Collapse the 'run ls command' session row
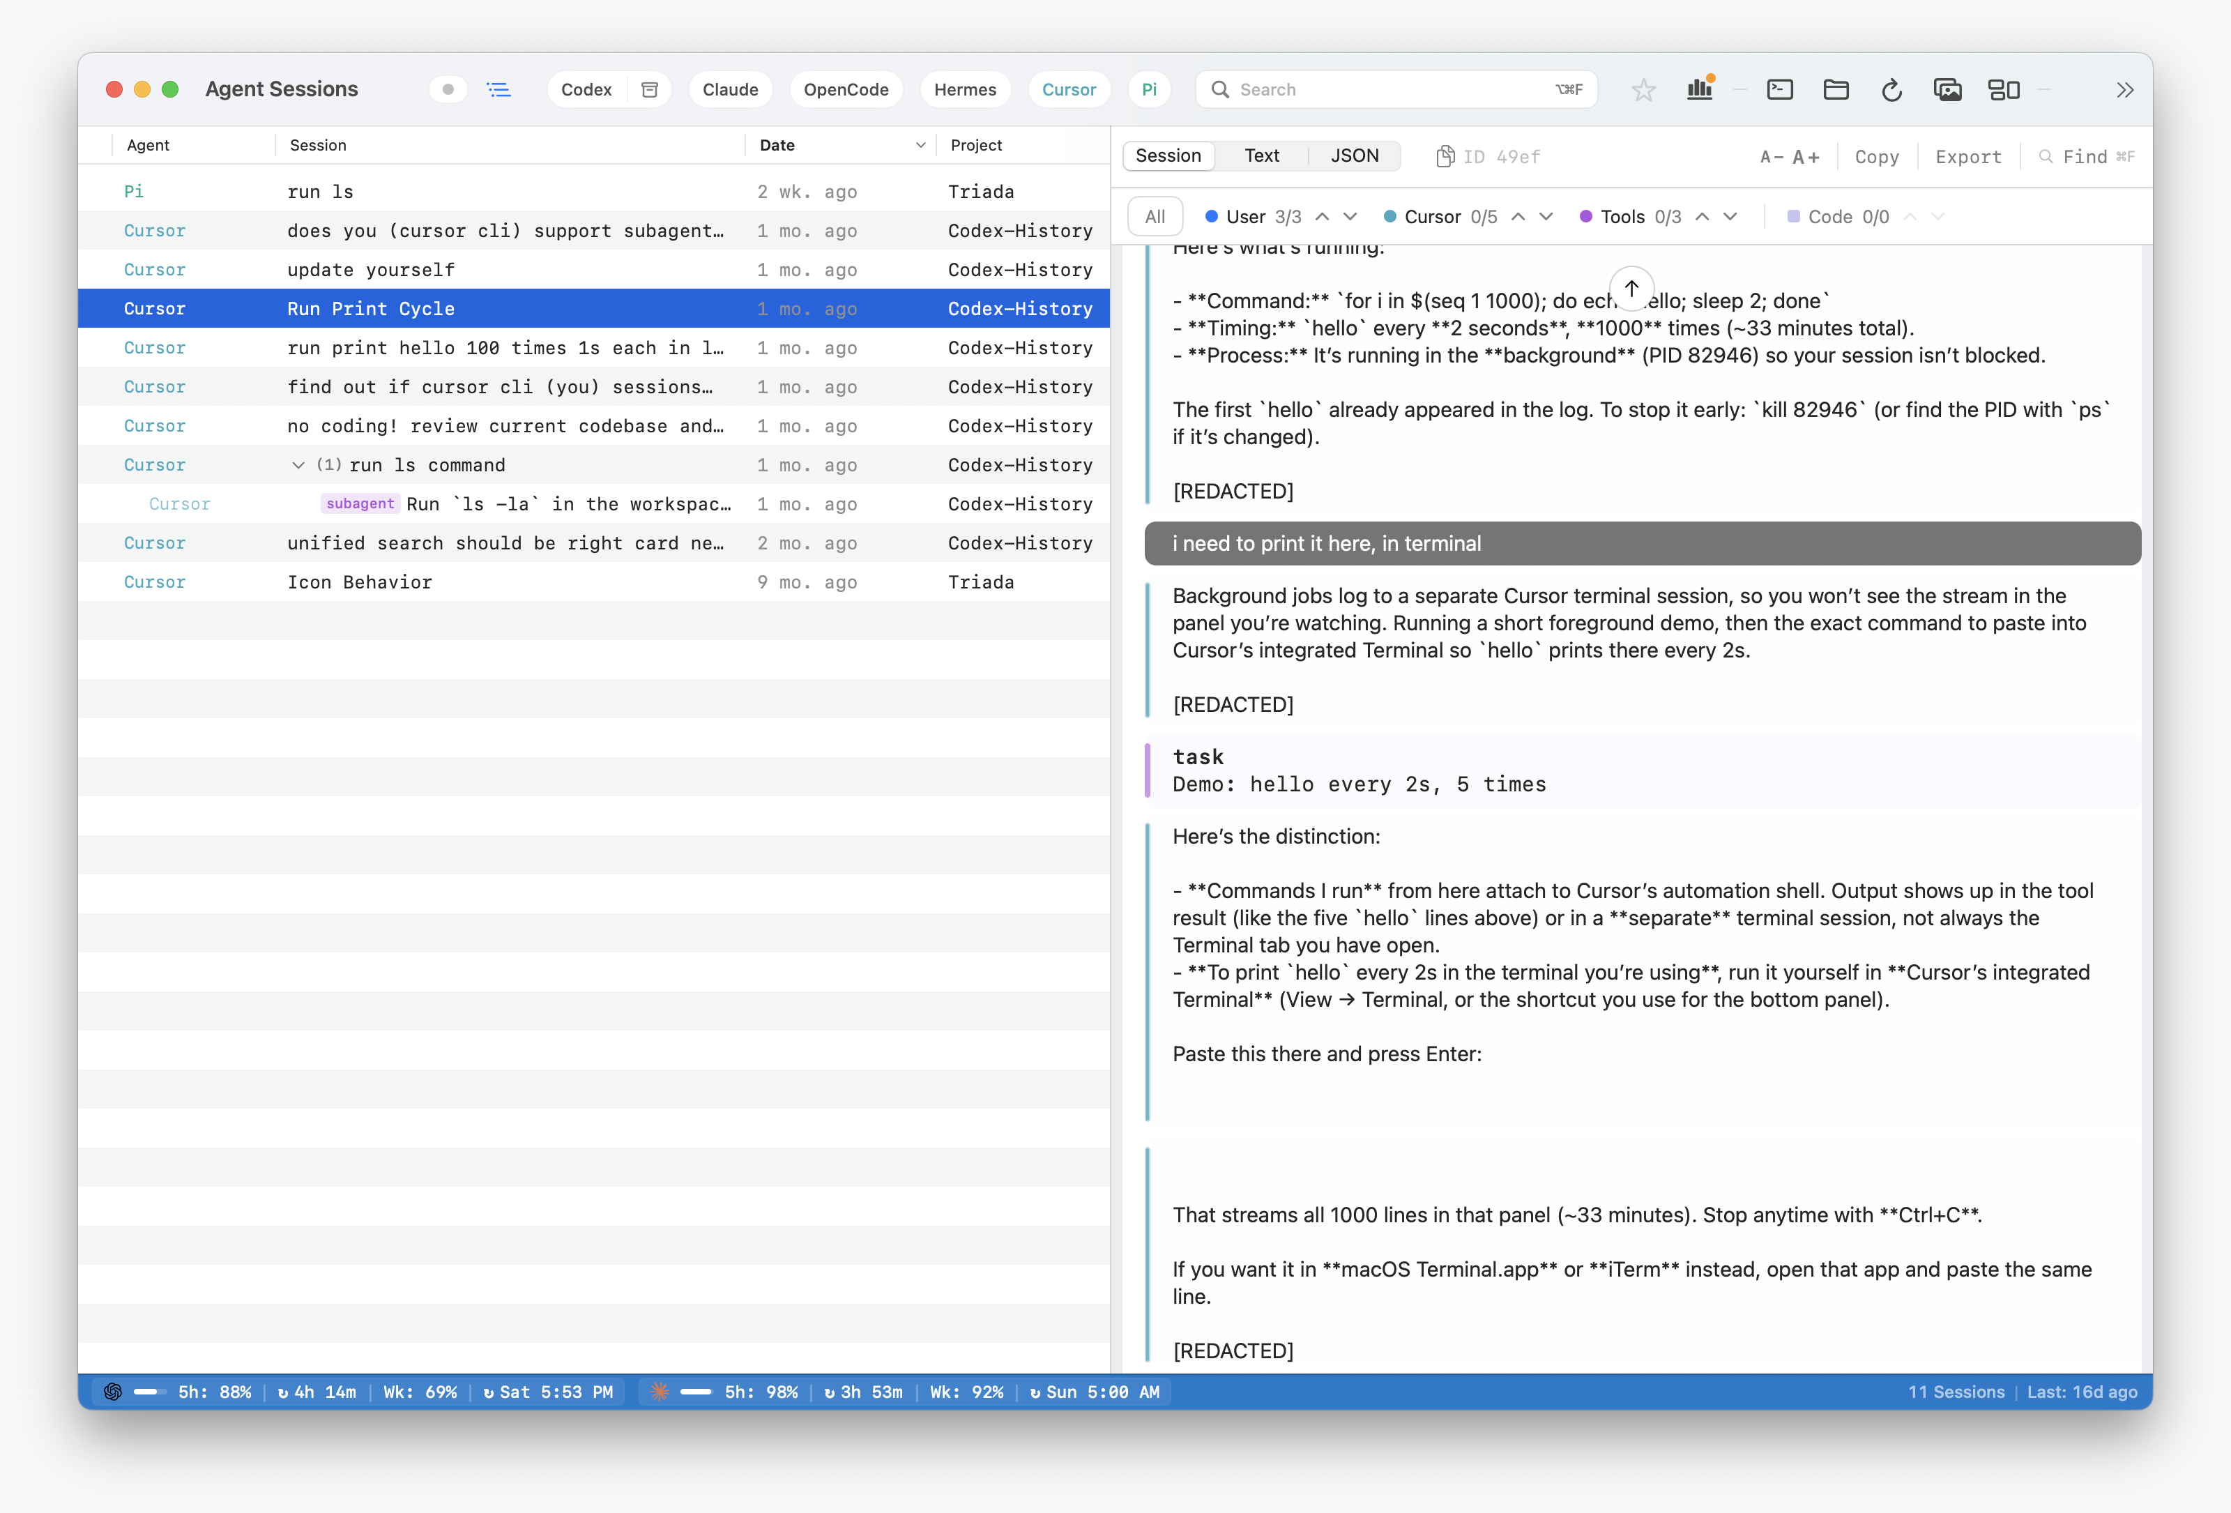The width and height of the screenshot is (2231, 1513). [298, 466]
